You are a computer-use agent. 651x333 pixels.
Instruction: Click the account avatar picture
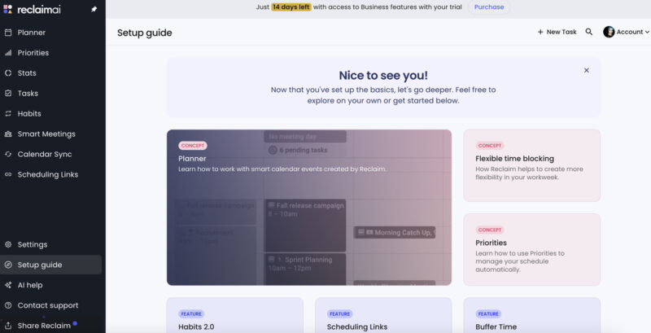point(609,32)
